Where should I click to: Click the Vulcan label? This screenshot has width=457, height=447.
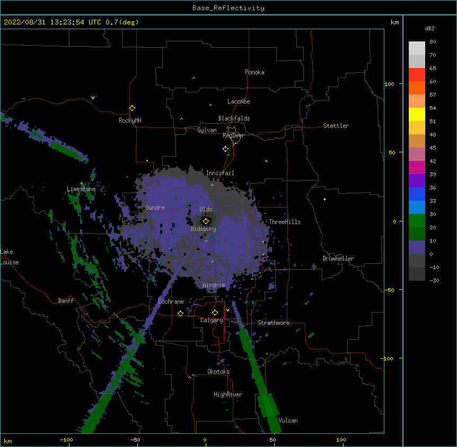(x=288, y=420)
